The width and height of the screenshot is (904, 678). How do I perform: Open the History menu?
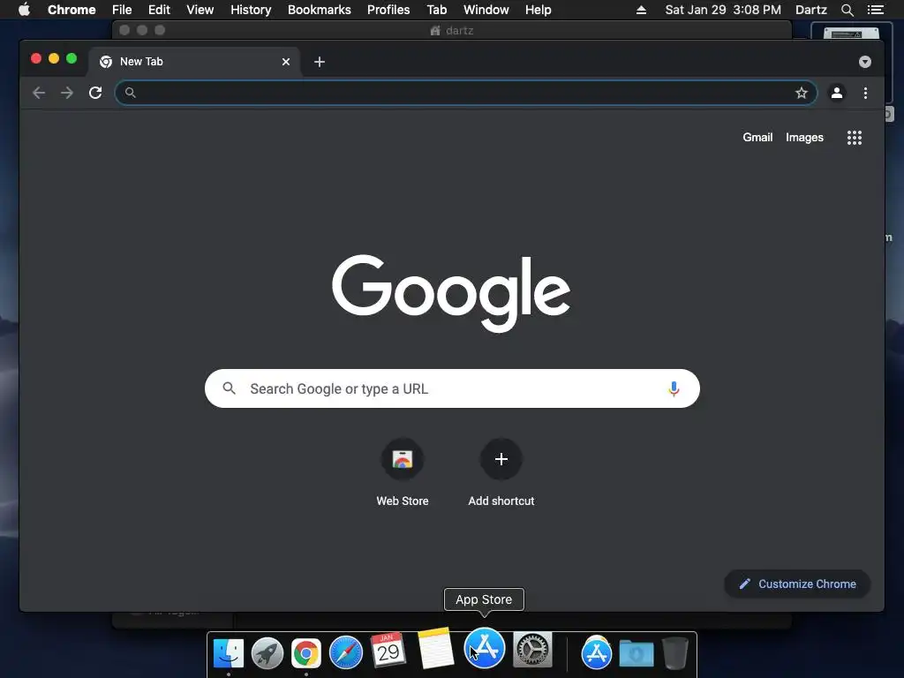point(251,10)
